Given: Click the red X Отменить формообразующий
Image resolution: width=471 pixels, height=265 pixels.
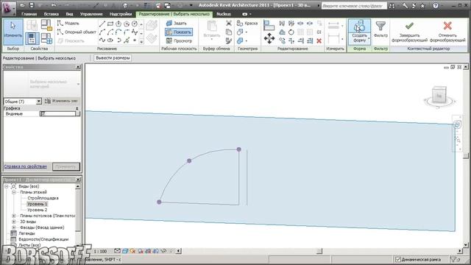Looking at the screenshot, I should 447,32.
